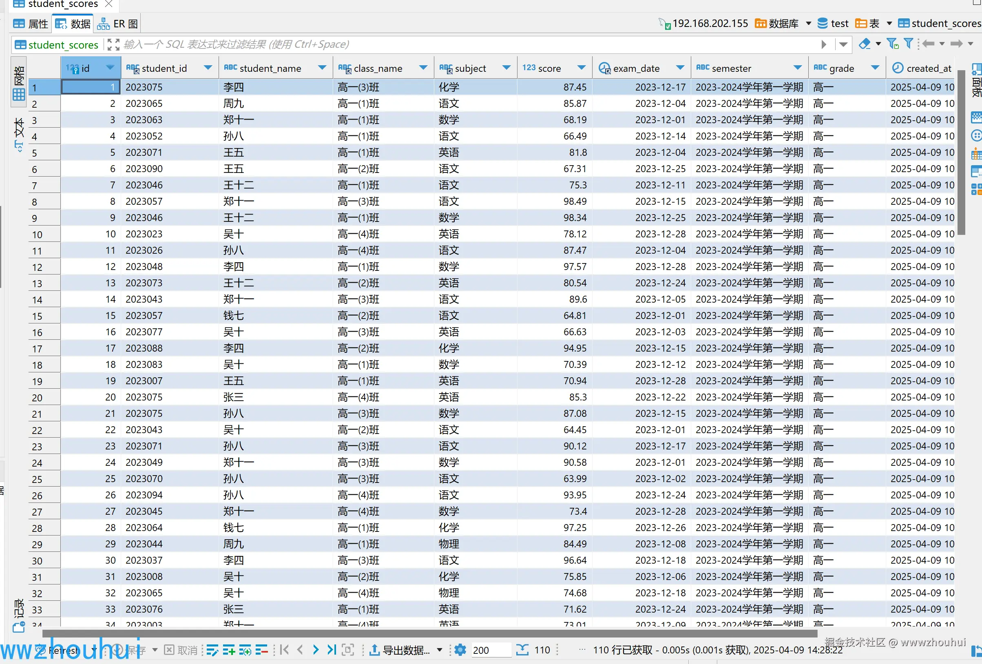
Task: Click the clear filter eraser icon
Action: pyautogui.click(x=865, y=44)
